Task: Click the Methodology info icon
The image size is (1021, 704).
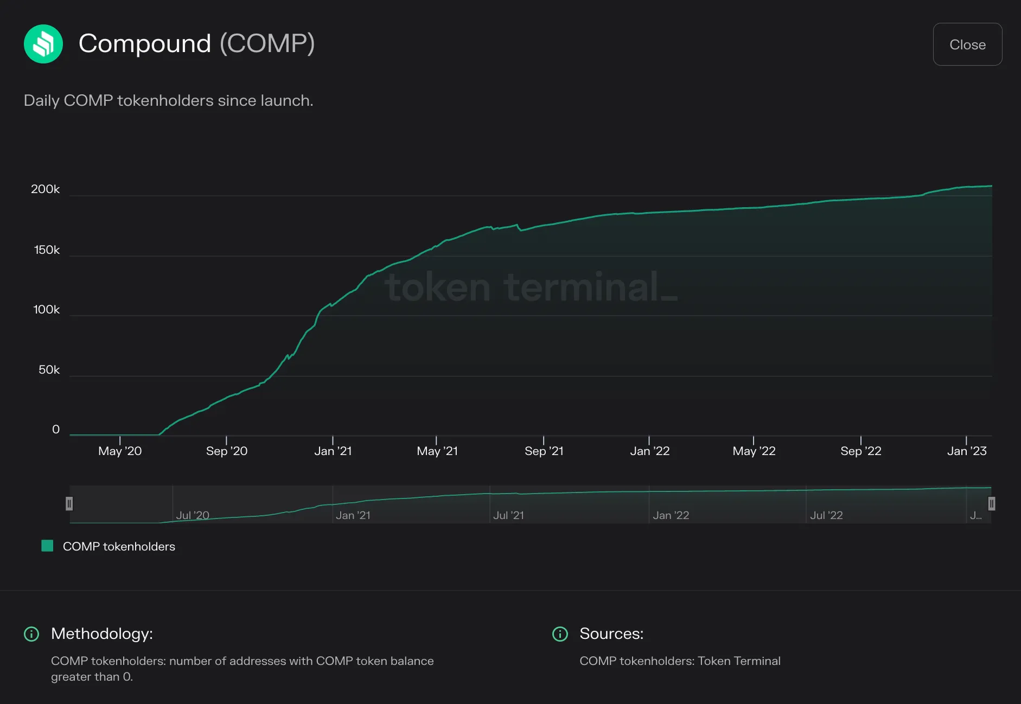Action: tap(31, 633)
